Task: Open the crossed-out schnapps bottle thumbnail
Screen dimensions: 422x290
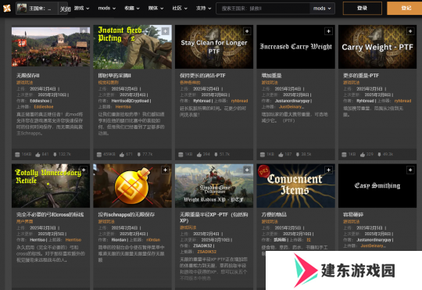Action: 132,186
